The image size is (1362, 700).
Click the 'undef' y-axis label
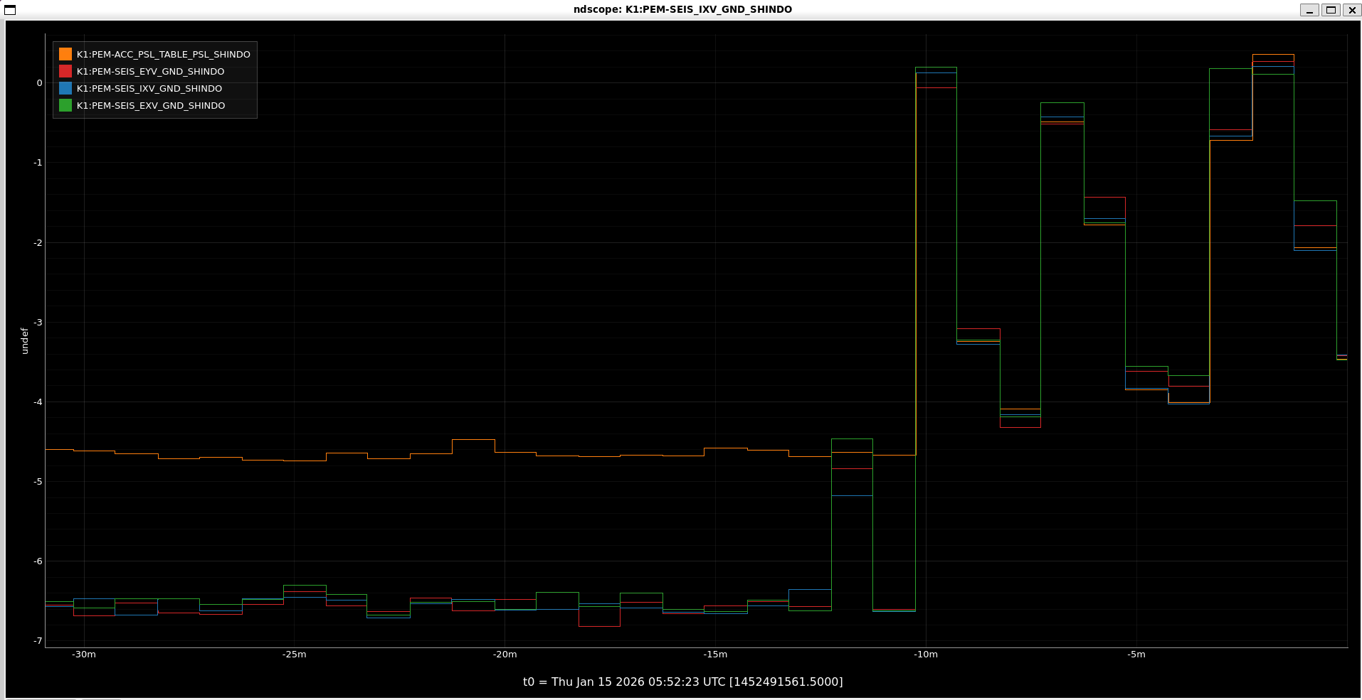[25, 340]
